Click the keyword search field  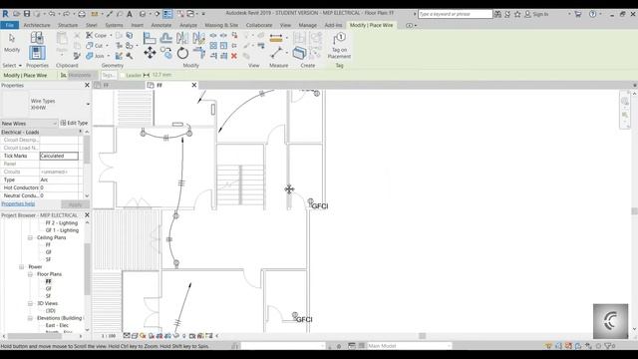[x=456, y=14]
